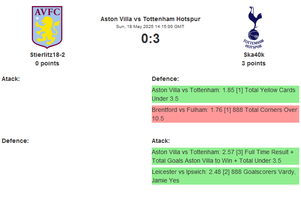The image size is (301, 198).
Task: Click the left-side Defence heading
Action: pos(15,141)
